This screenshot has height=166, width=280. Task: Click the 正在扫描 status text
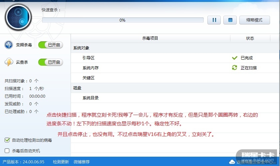(x=249, y=68)
